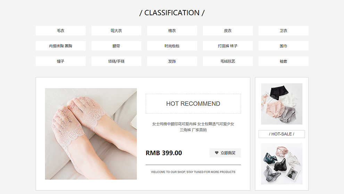Open the 毛衣 category
This screenshot has width=344, height=194.
pos(60,30)
